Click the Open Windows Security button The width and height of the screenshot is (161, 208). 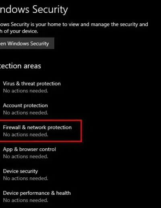27,43
